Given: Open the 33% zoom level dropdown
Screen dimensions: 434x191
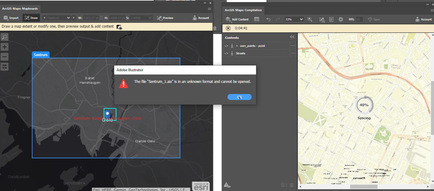Looking at the screenshot, I should click(x=294, y=19).
